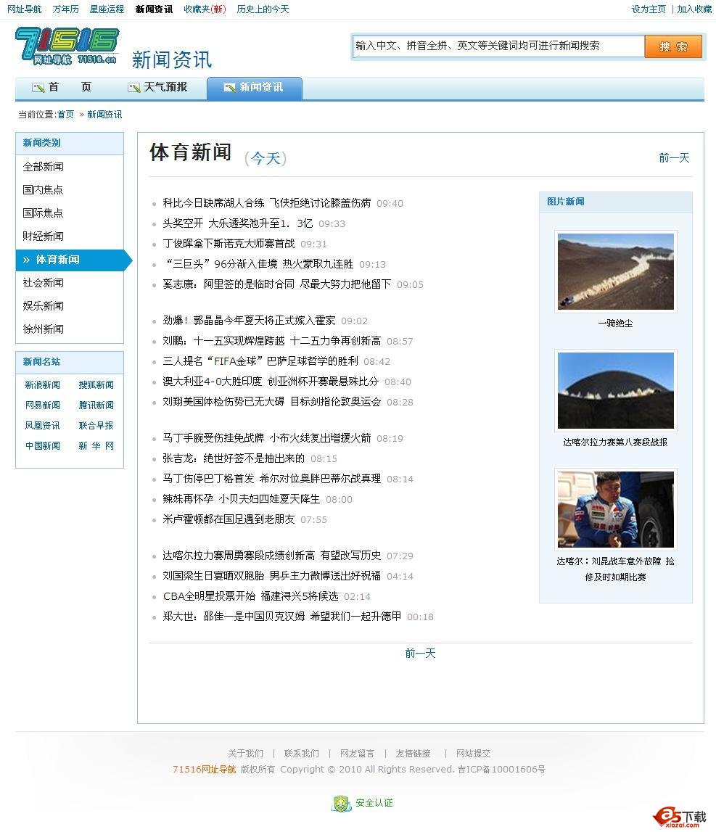
Task: Open the 刘鹏 十一五 headline
Action: [x=272, y=341]
